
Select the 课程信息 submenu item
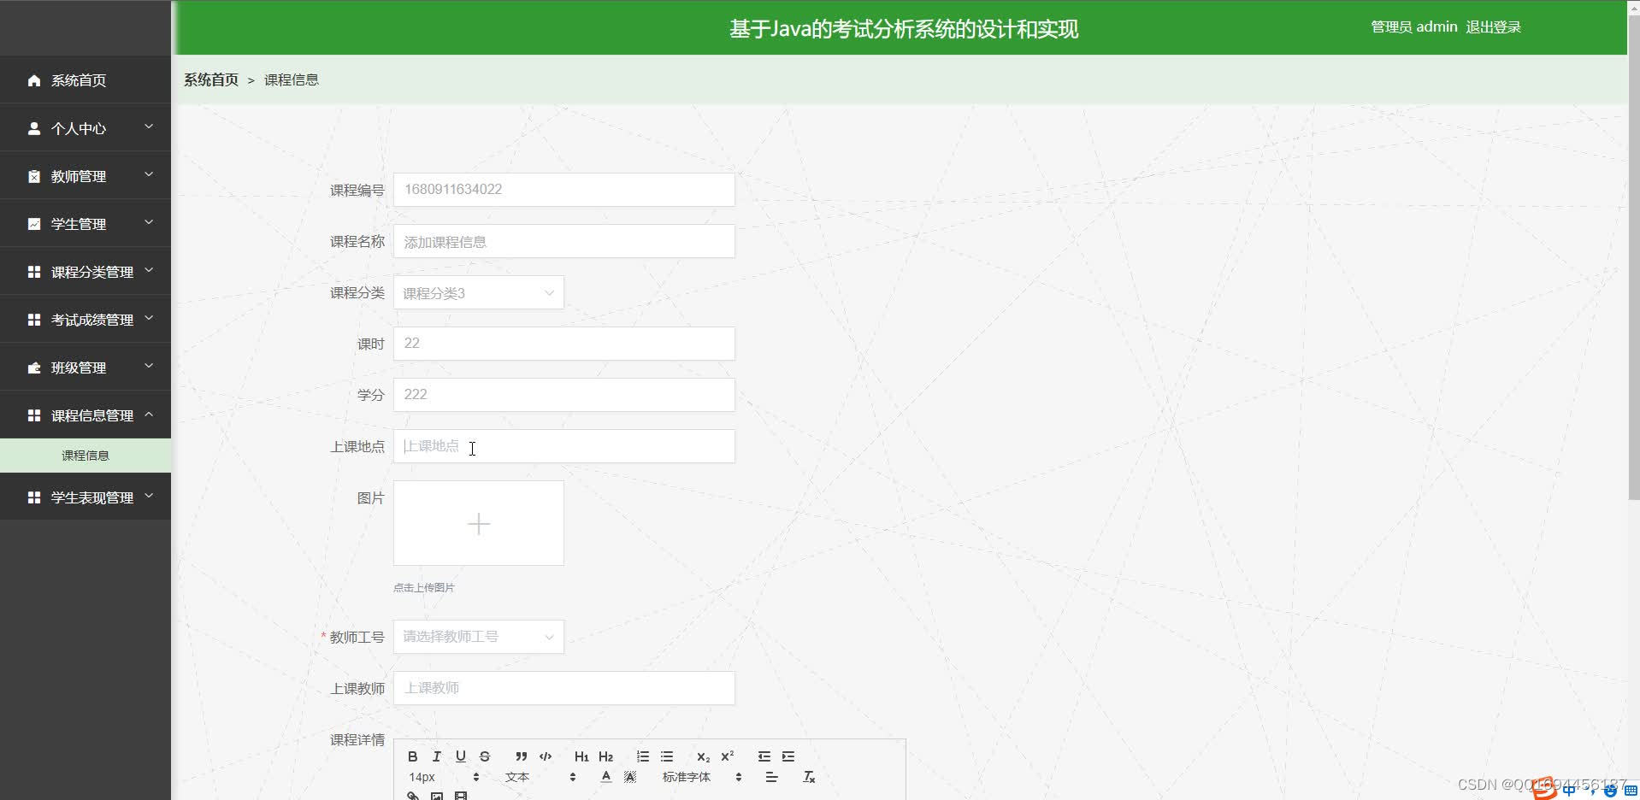click(86, 456)
